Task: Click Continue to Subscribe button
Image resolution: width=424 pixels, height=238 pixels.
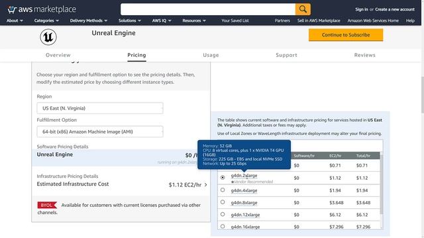Action: (346, 35)
